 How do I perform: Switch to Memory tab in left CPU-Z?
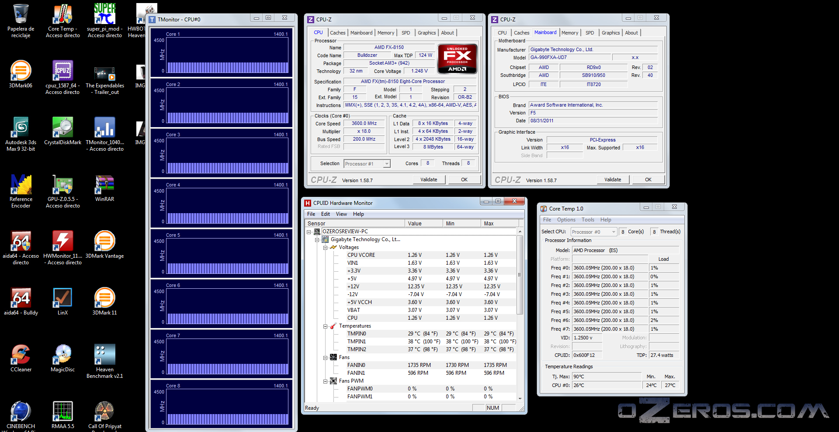pos(386,33)
